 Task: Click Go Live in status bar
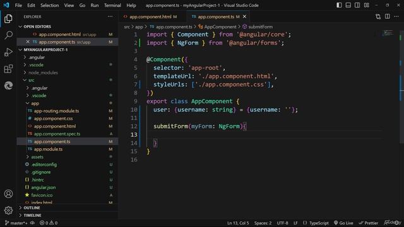[x=343, y=223]
